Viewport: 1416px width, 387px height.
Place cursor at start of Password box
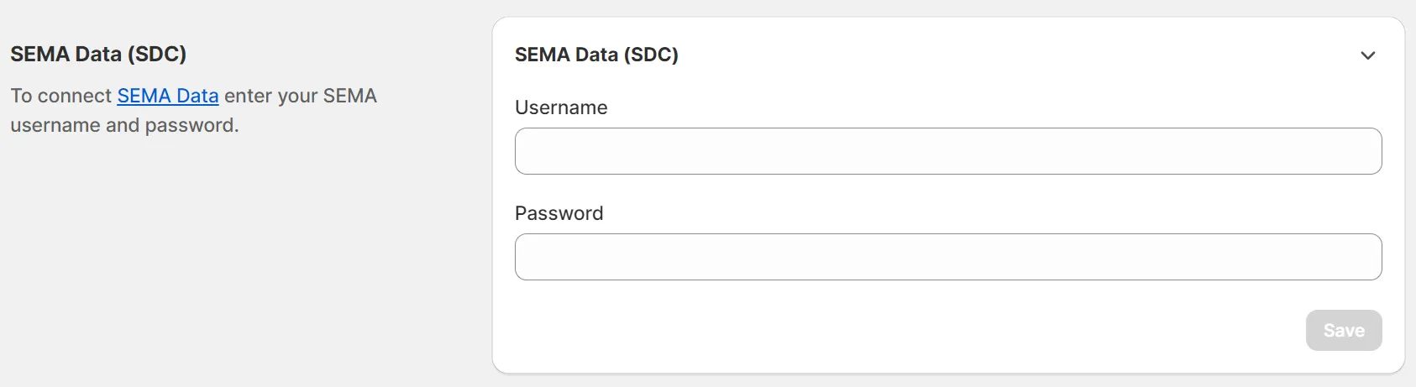pos(531,257)
